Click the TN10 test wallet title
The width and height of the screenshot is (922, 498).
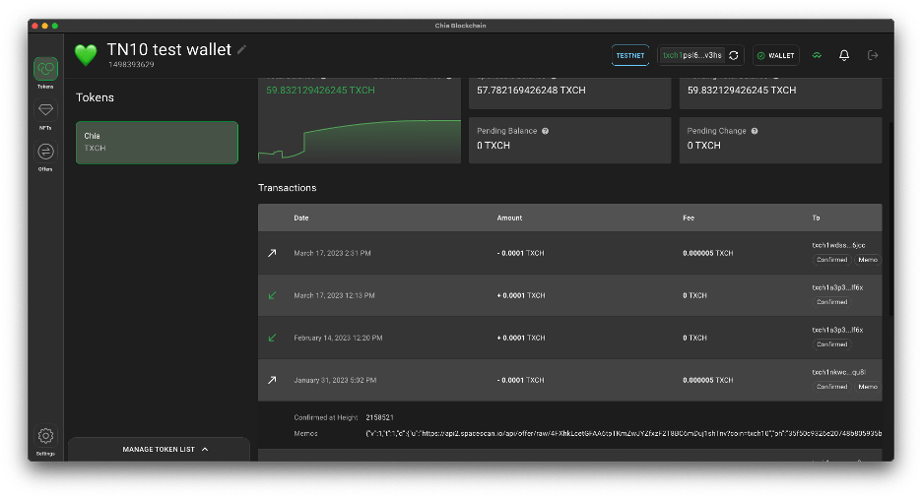[x=169, y=49]
